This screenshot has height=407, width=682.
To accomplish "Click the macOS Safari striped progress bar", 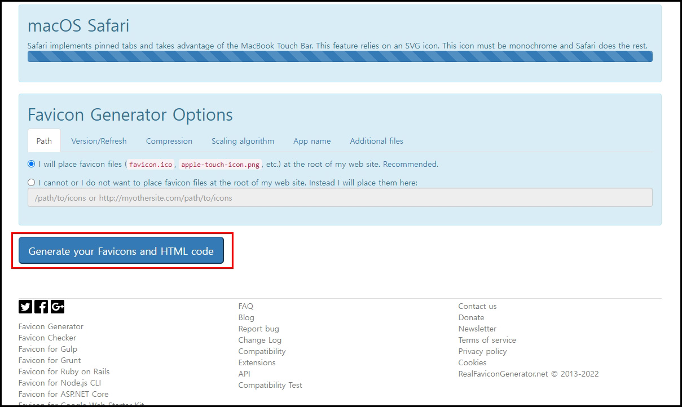I will click(340, 56).
